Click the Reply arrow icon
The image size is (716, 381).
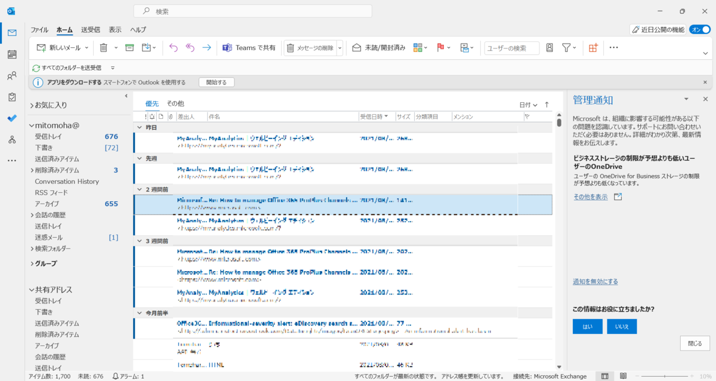coord(174,48)
